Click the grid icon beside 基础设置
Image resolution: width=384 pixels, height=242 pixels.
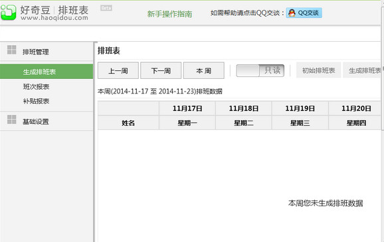(12, 119)
